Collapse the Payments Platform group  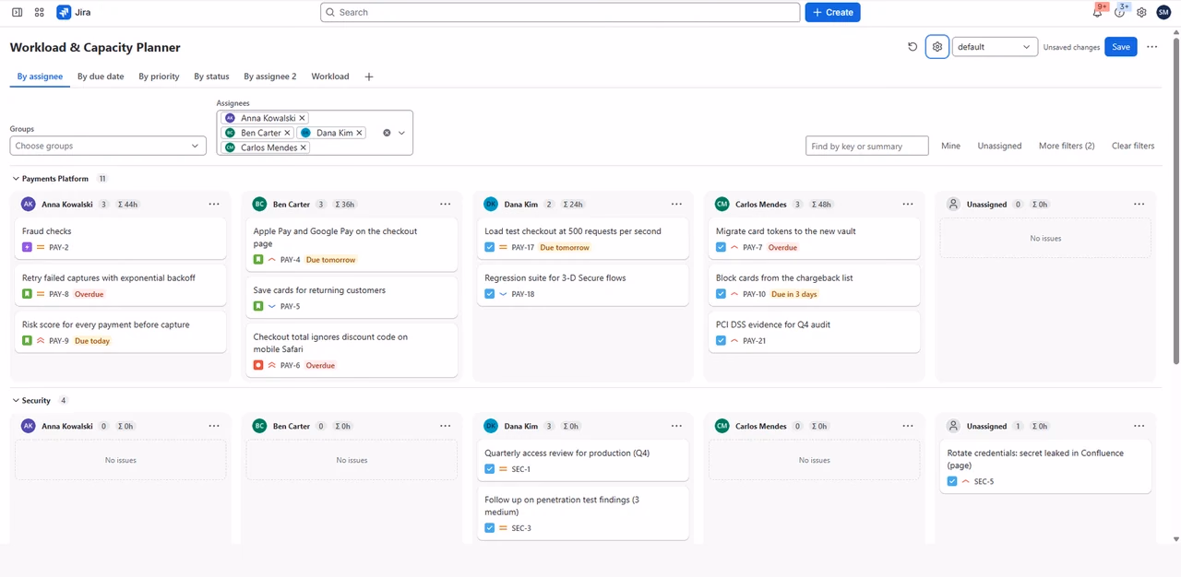(x=16, y=178)
